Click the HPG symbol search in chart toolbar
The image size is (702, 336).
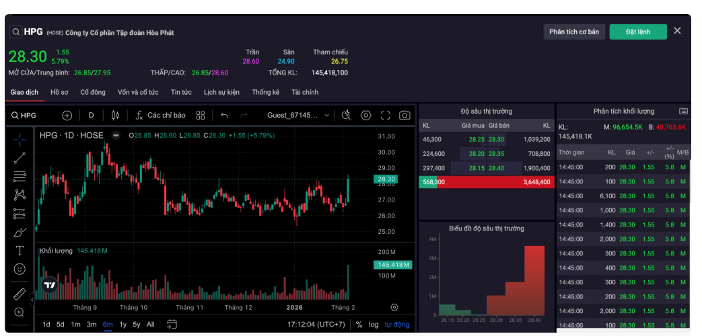24,116
